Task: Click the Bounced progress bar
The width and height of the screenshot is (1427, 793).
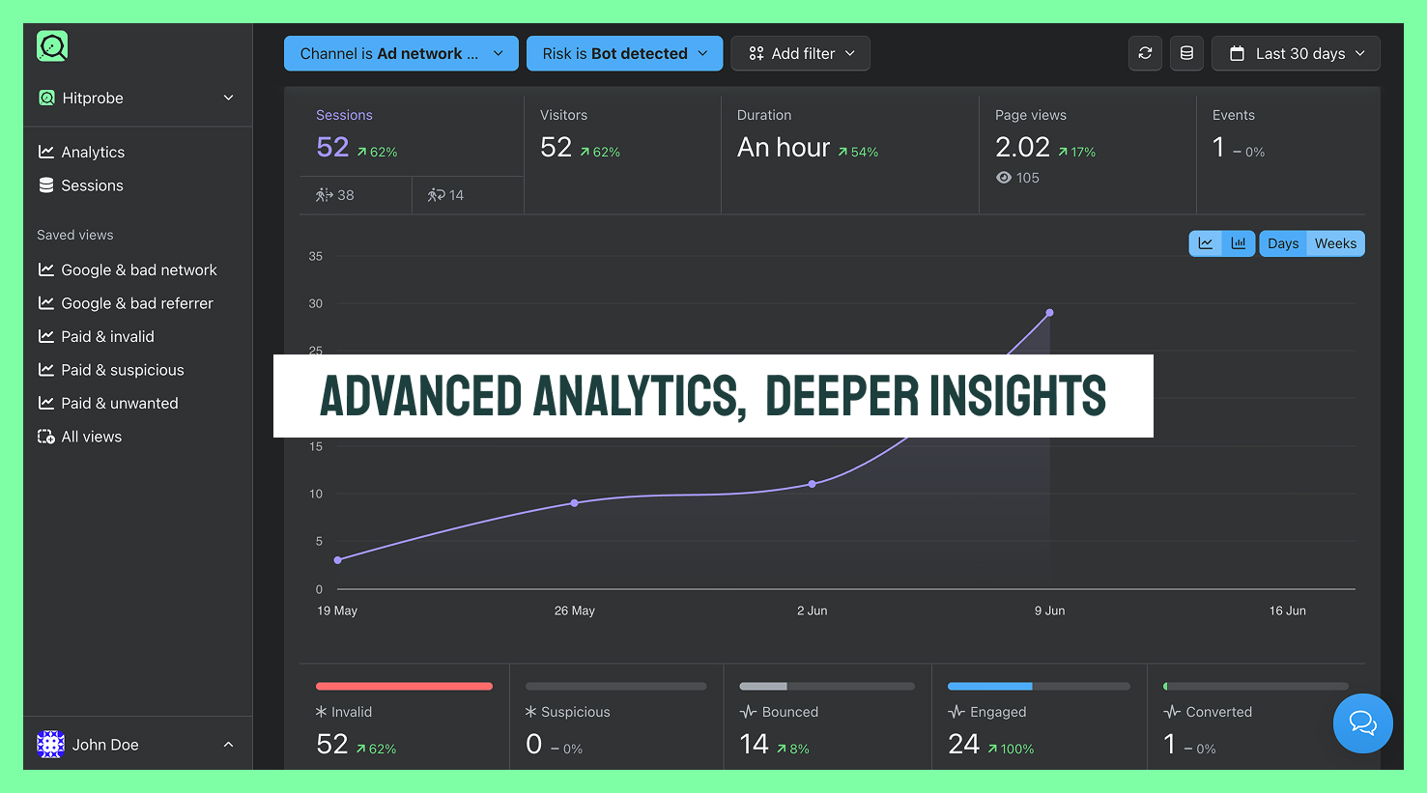Action: point(827,687)
